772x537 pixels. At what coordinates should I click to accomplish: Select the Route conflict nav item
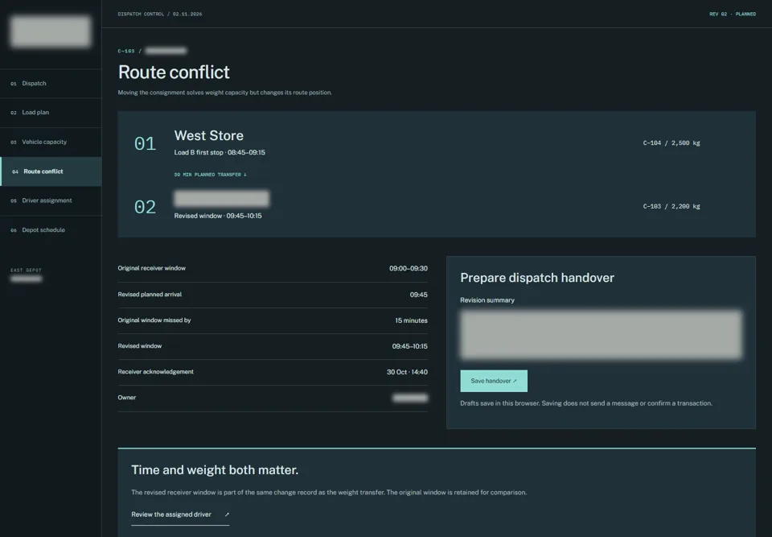tap(51, 171)
